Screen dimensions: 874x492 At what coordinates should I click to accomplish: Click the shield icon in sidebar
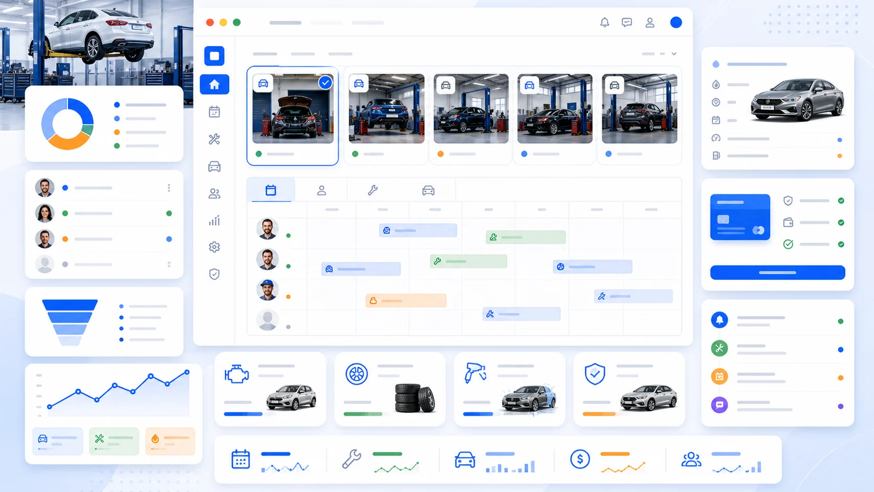(x=214, y=274)
